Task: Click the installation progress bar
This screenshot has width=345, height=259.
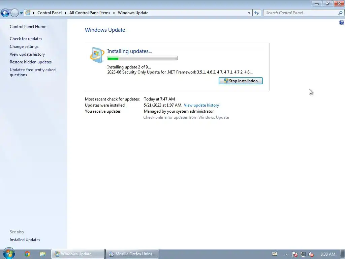Action: click(143, 58)
